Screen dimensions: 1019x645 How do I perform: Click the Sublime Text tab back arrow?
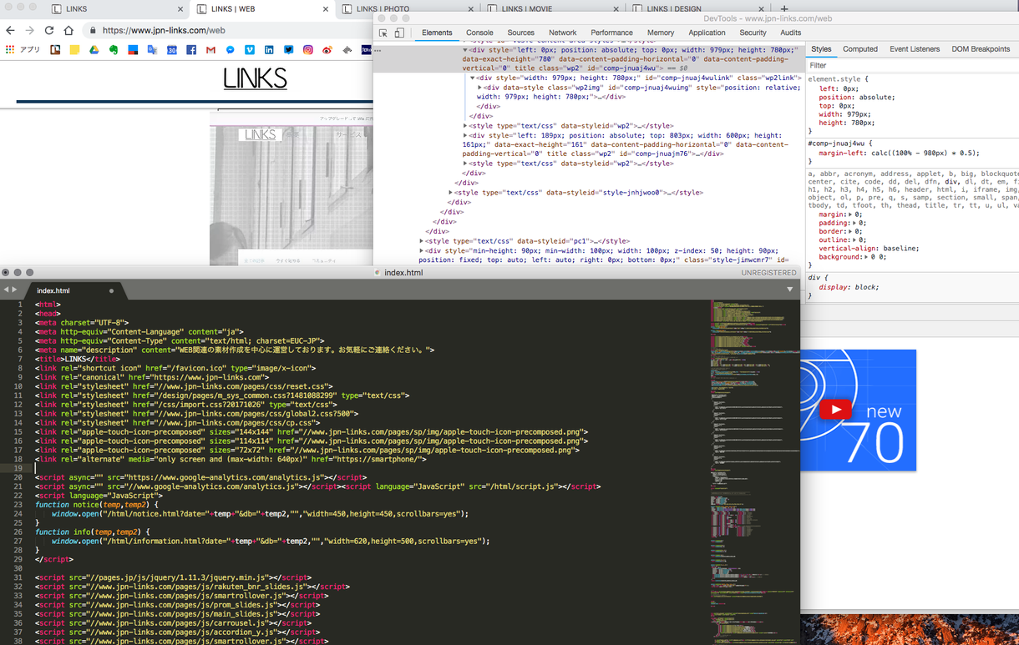click(x=6, y=290)
